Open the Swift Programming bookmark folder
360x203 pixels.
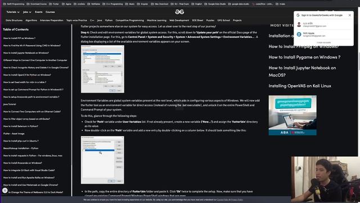[x=13, y=4]
